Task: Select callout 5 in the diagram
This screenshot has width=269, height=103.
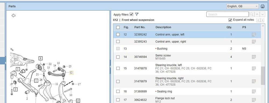Action: (27, 65)
